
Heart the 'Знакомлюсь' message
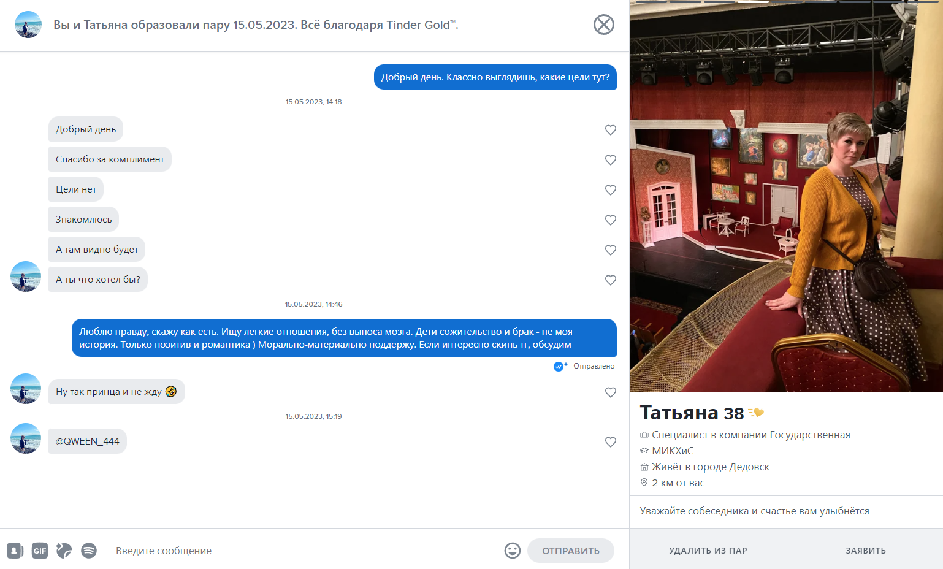[611, 220]
